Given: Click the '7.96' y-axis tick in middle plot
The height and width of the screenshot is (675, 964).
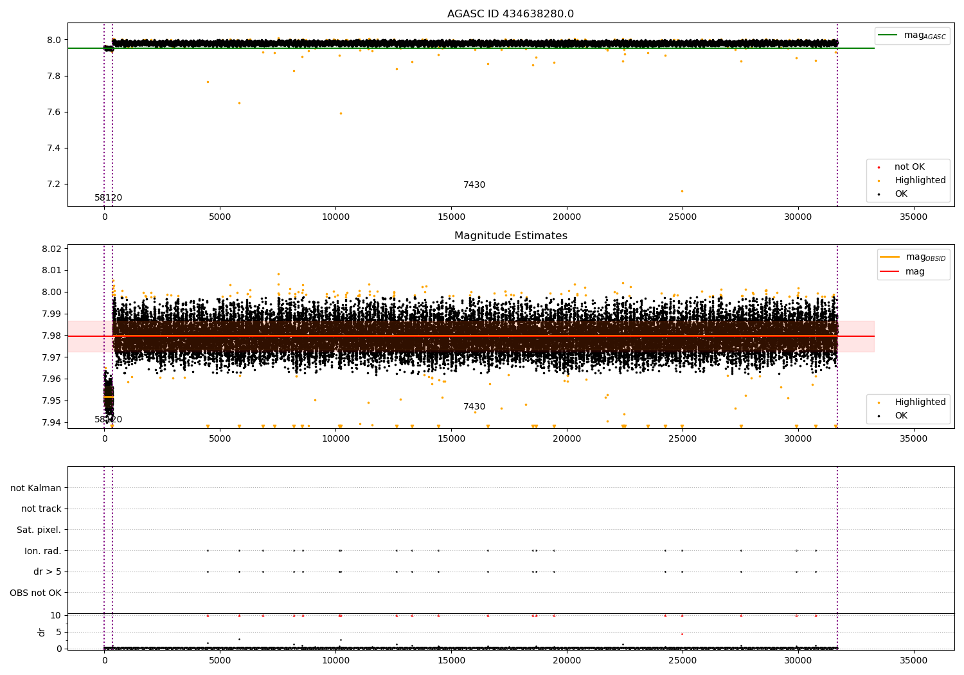Looking at the screenshot, I should [x=51, y=379].
